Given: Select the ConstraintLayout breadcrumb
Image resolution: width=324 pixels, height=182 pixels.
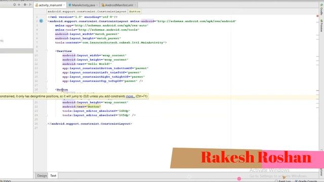Looking at the screenshot, I should [x=87, y=12].
